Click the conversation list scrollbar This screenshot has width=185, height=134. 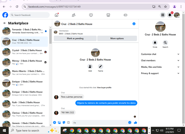pyautogui.click(x=50, y=36)
